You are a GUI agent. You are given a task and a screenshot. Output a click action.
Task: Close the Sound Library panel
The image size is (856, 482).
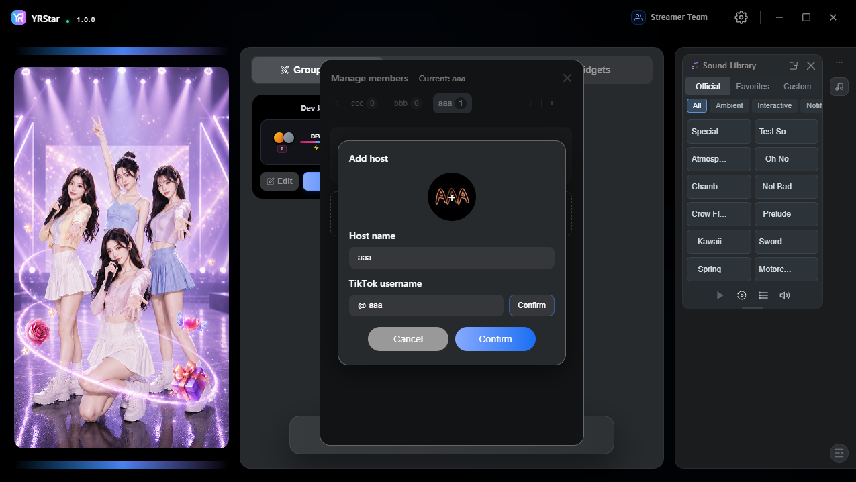coord(811,66)
